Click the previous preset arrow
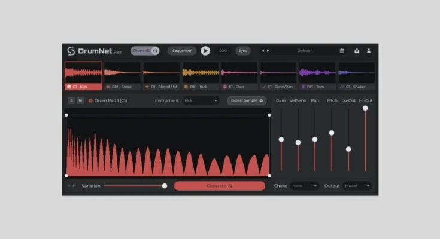440x239 pixels. [263, 51]
